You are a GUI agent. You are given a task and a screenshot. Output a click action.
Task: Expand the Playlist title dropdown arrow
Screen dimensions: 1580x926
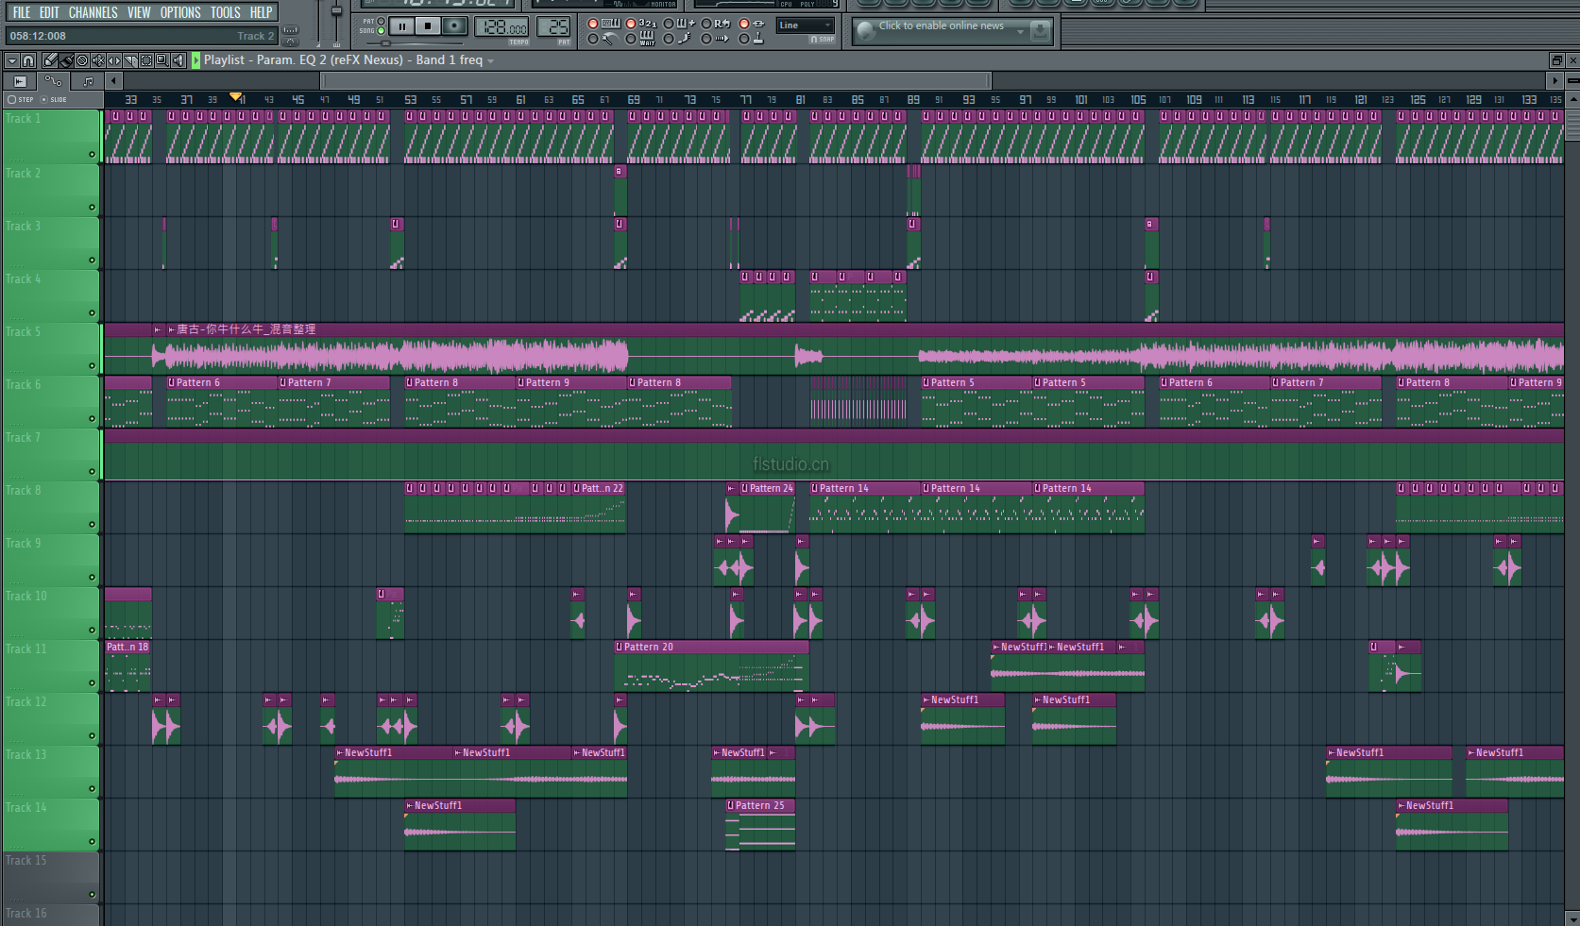coord(490,61)
